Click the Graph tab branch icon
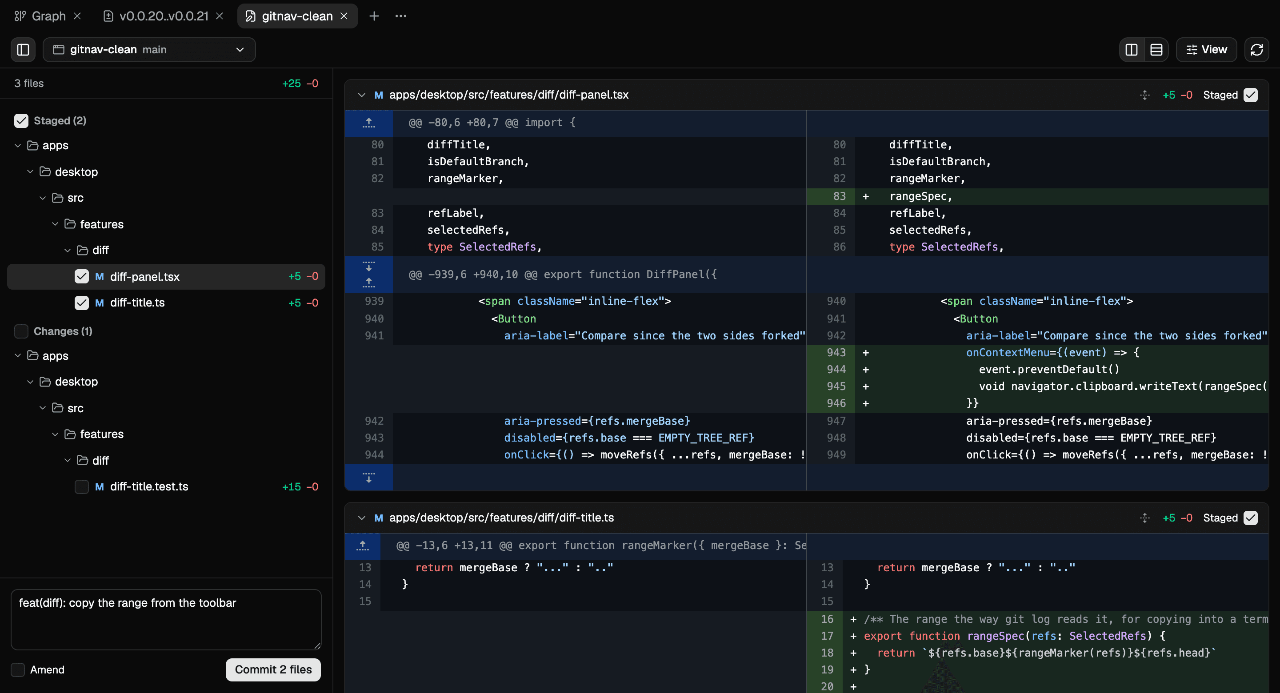This screenshot has height=693, width=1280. (20, 16)
